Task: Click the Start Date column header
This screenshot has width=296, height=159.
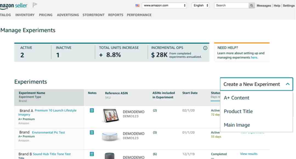Action: (x=190, y=93)
